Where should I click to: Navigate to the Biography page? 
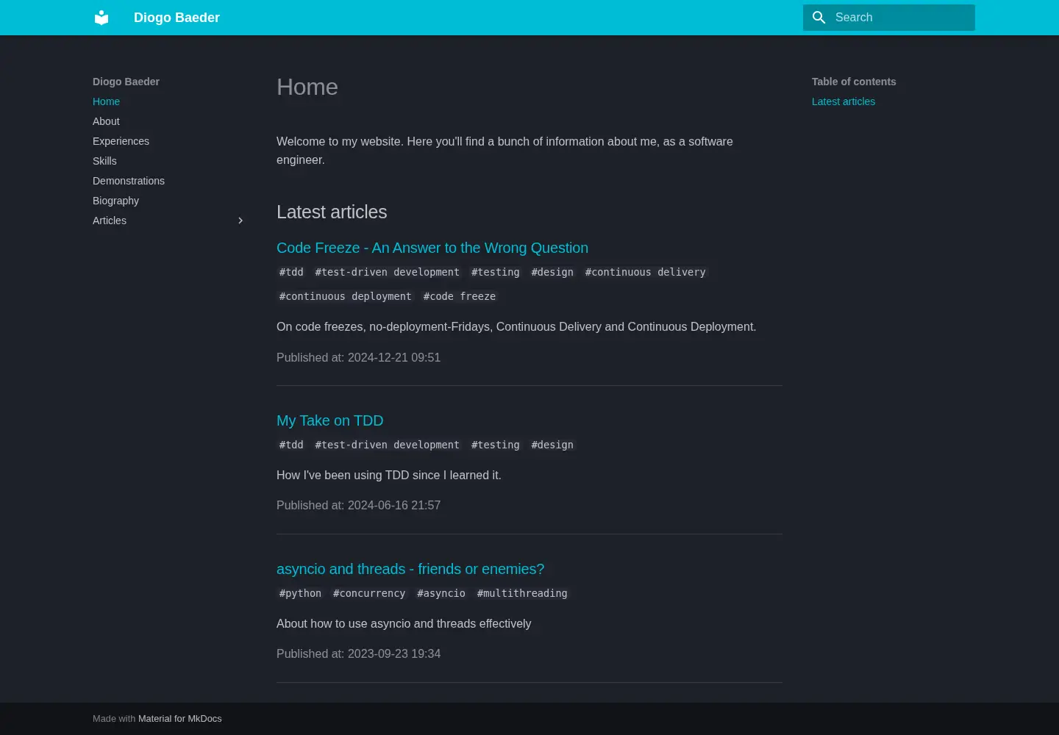115,201
